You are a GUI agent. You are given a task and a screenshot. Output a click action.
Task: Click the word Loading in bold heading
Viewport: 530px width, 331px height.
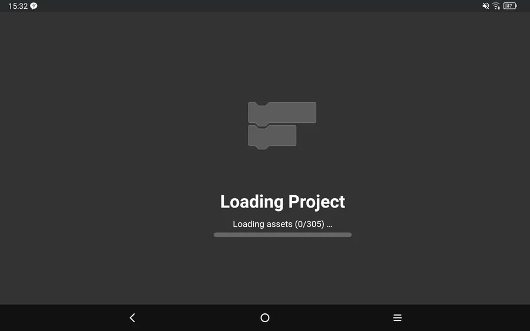pyautogui.click(x=252, y=202)
